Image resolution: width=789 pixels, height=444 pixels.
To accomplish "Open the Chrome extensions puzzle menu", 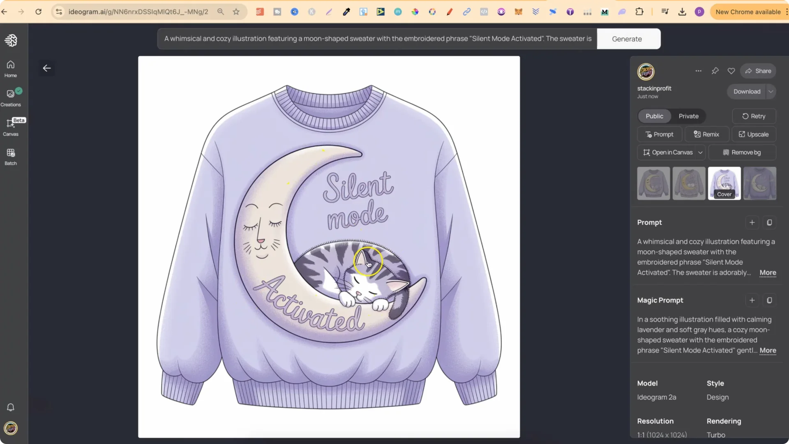I will point(640,12).
